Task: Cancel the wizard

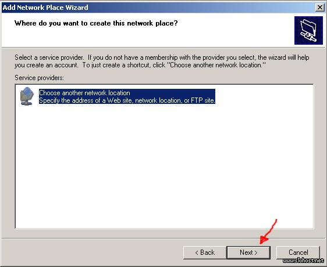Action: tap(298, 252)
